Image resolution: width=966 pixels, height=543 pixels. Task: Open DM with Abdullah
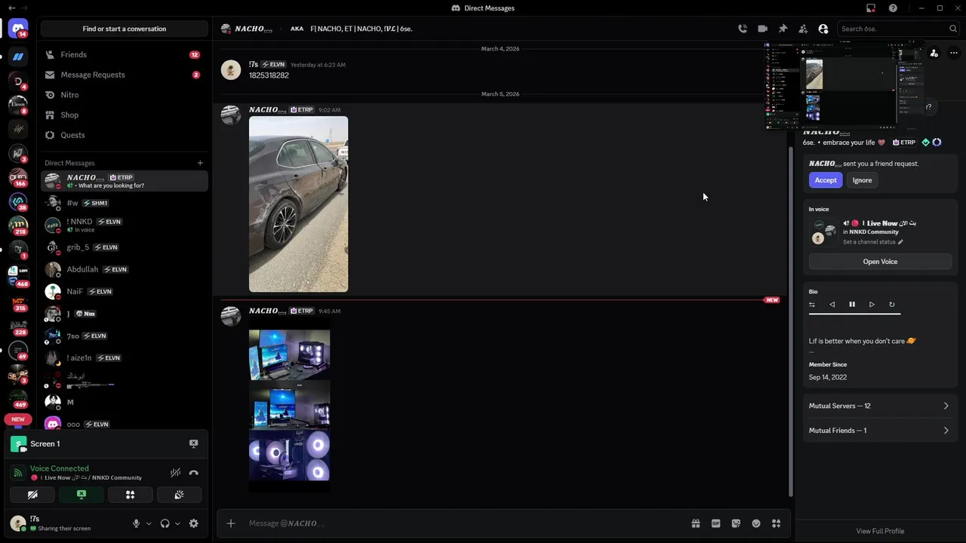click(125, 269)
